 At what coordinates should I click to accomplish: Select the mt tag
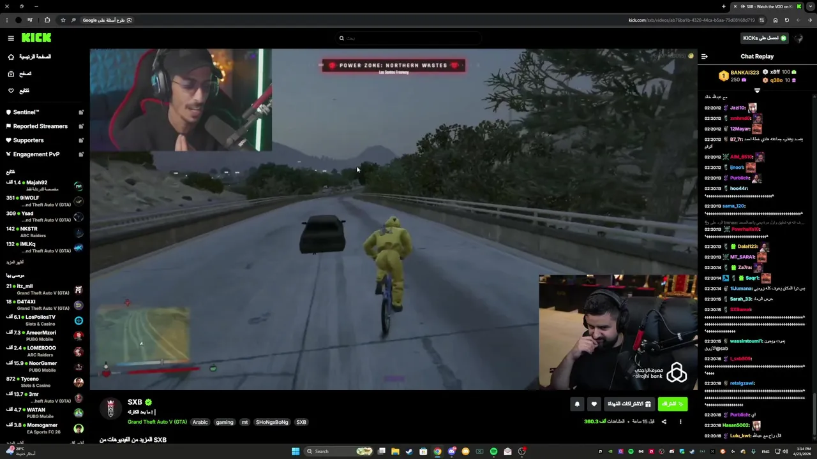pos(244,422)
